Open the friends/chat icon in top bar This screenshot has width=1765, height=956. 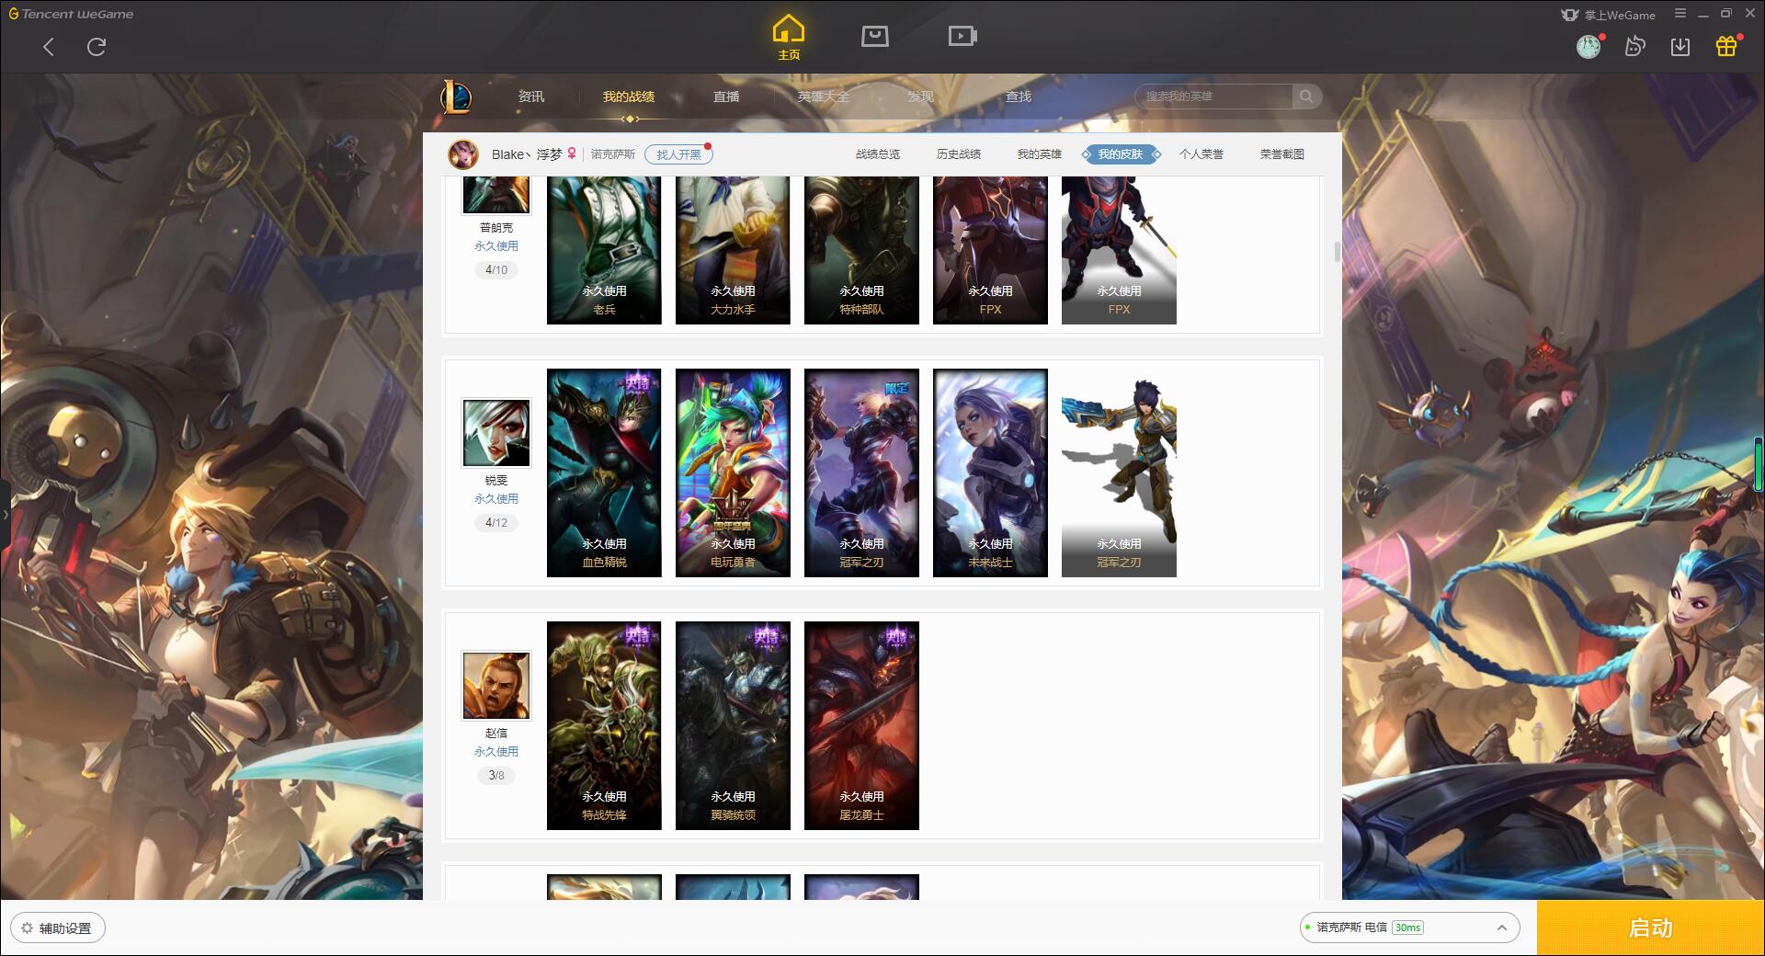[x=1634, y=46]
